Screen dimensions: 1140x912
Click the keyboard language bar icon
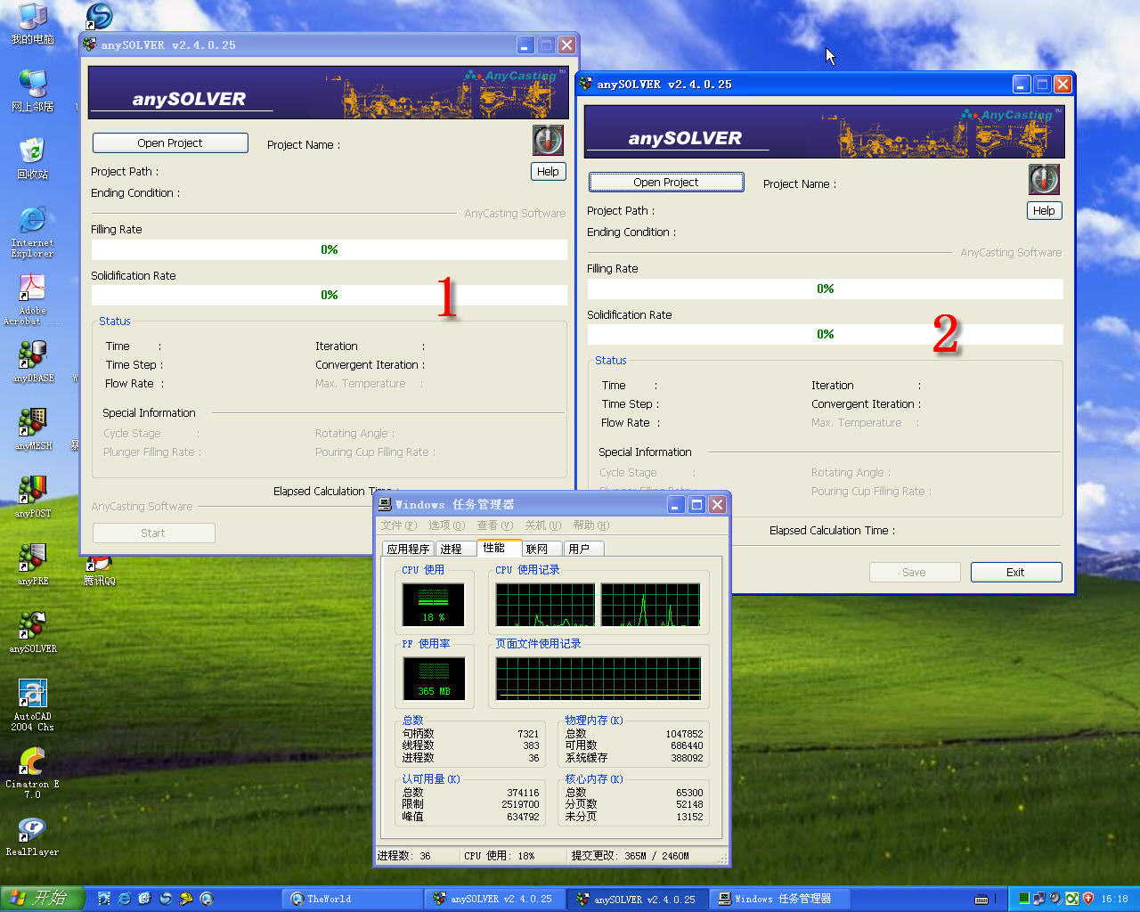point(981,899)
